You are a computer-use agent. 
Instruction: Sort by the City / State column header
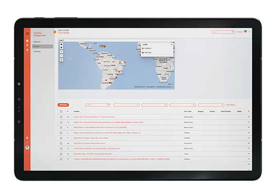click(x=187, y=111)
